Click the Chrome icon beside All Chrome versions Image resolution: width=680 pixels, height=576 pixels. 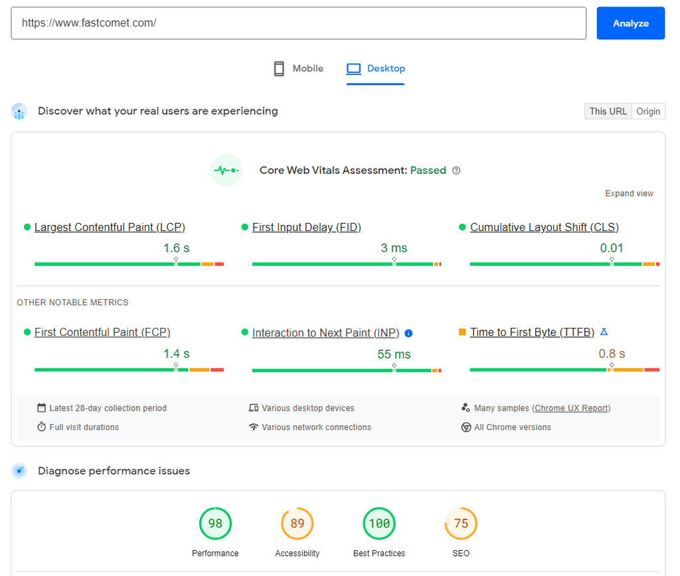466,427
